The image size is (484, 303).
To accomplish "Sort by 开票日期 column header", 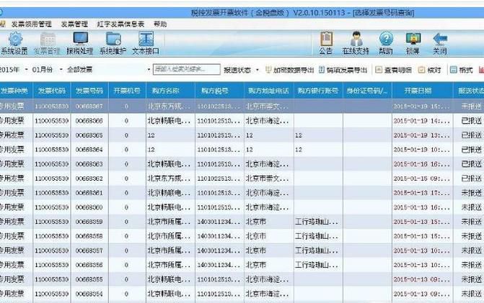I will click(x=423, y=91).
